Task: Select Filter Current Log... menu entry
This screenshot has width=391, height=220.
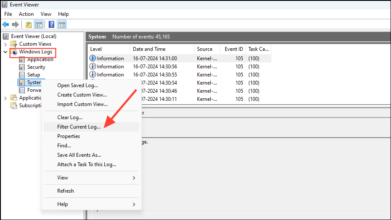Action: coord(91,127)
